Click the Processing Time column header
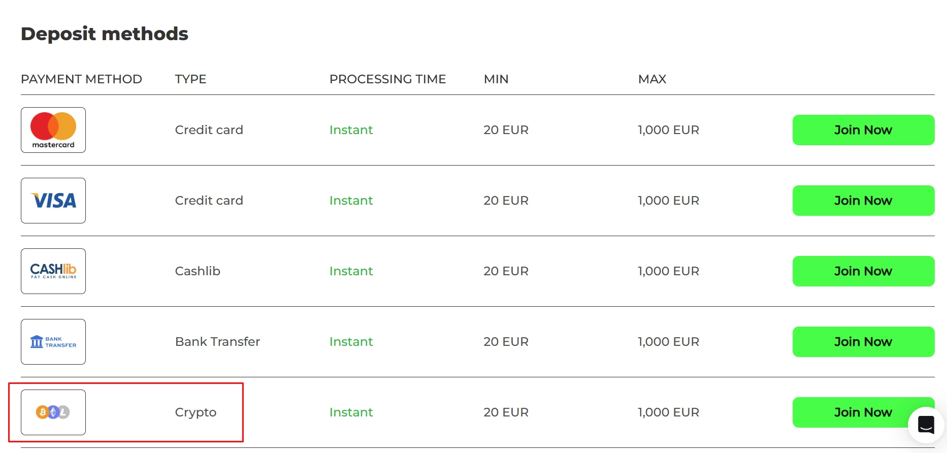947x453 pixels. pos(387,79)
